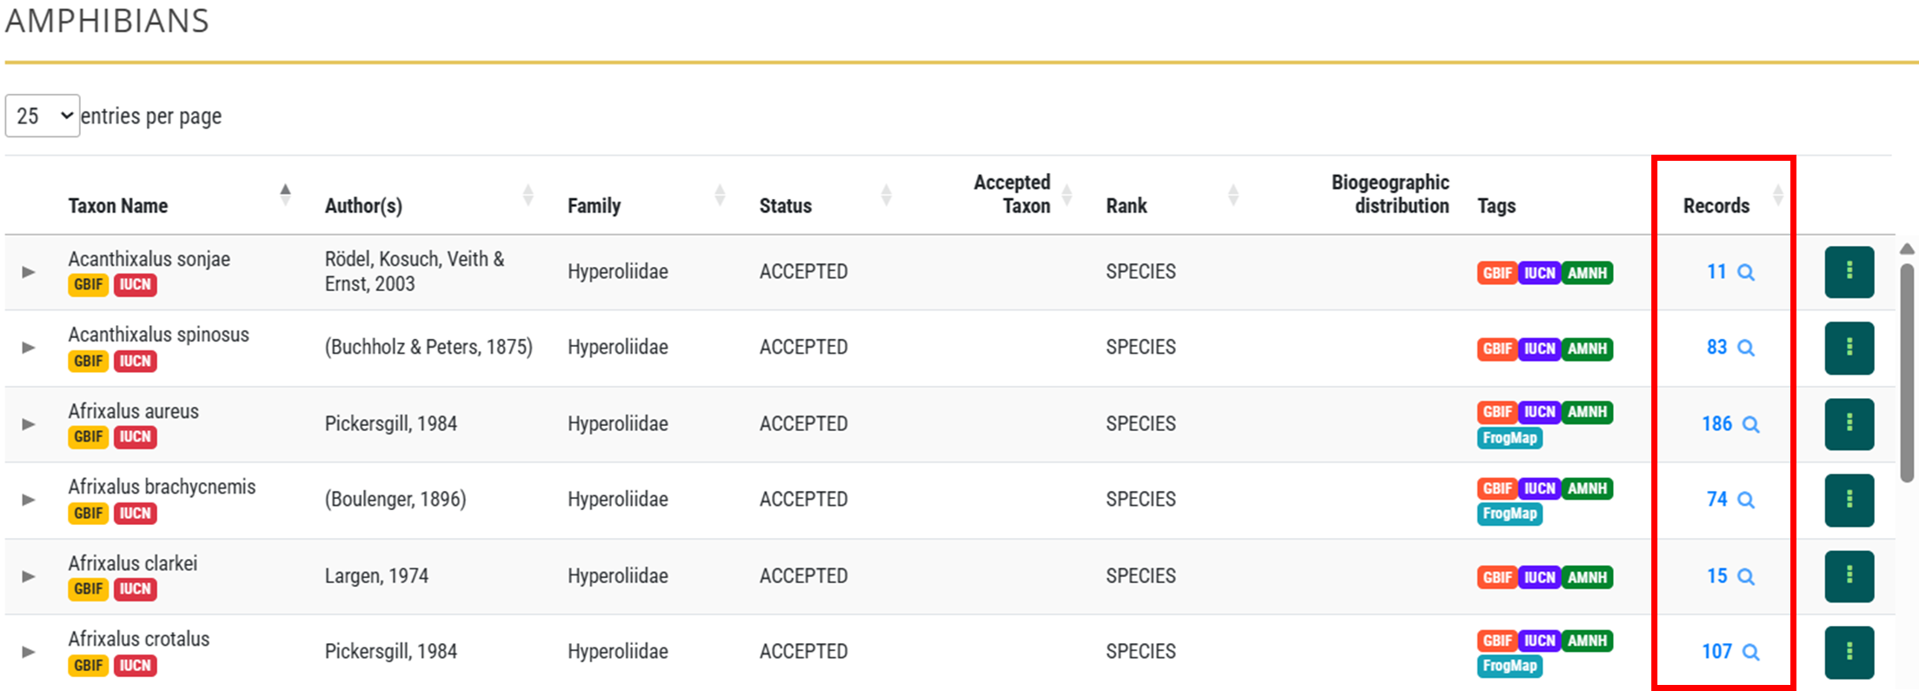Expand the Afrixalus aureus row details
Image resolution: width=1919 pixels, height=691 pixels.
(29, 424)
